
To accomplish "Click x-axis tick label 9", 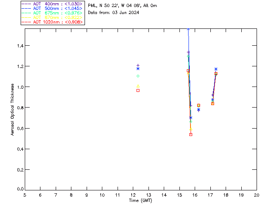I will pyautogui.click(x=87, y=195).
